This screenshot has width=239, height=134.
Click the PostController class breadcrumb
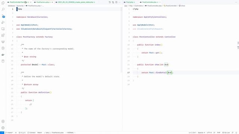coord(170,6)
